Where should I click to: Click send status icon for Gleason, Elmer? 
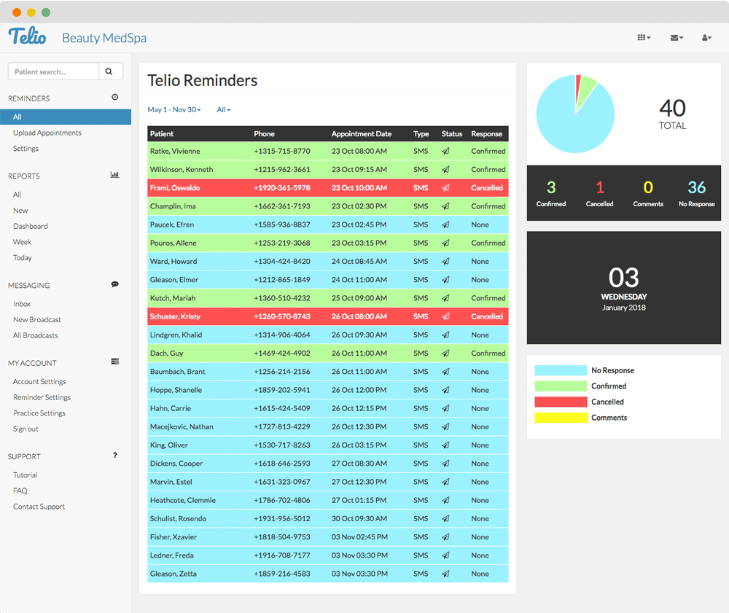(445, 280)
